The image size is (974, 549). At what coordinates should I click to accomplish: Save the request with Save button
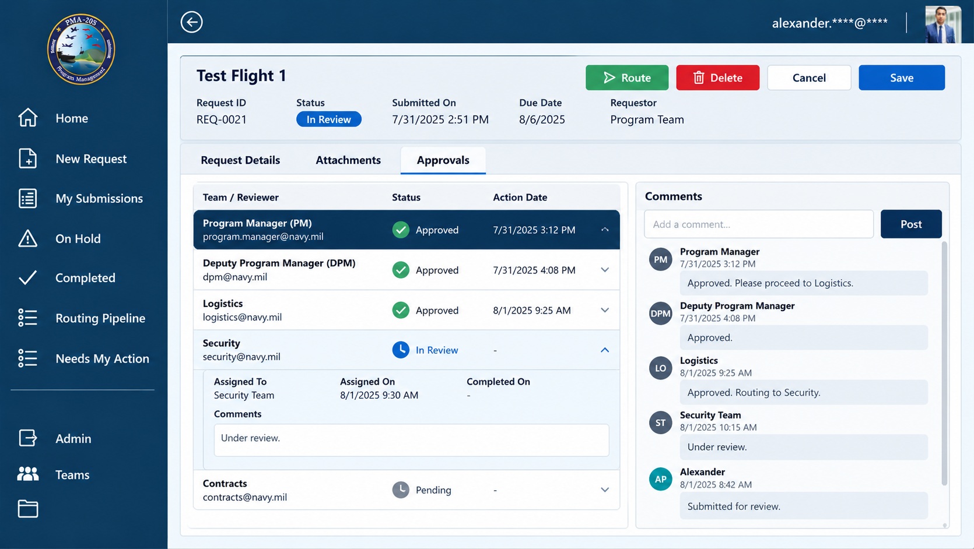coord(902,78)
